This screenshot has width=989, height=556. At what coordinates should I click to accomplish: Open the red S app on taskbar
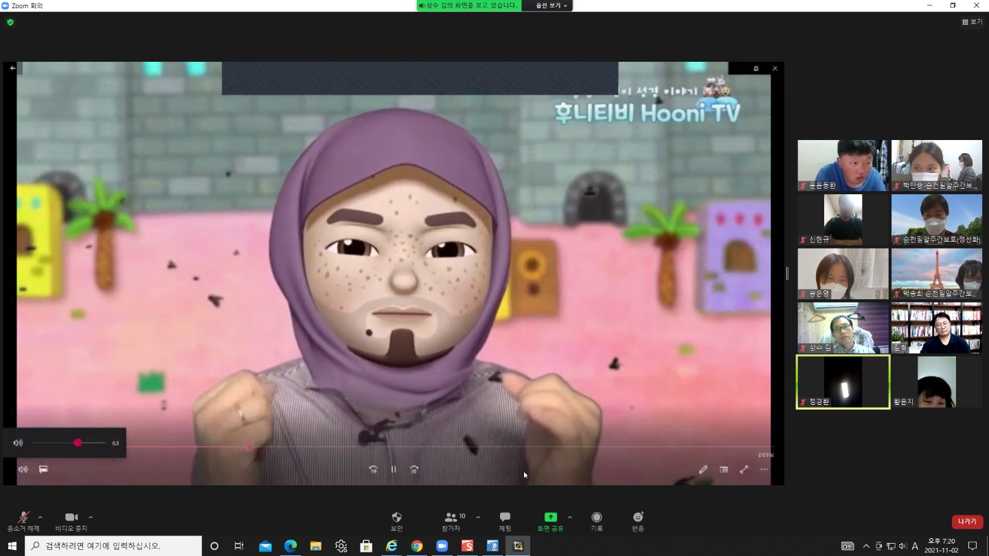(468, 546)
